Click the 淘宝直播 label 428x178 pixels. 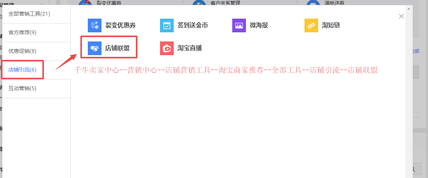tap(190, 48)
